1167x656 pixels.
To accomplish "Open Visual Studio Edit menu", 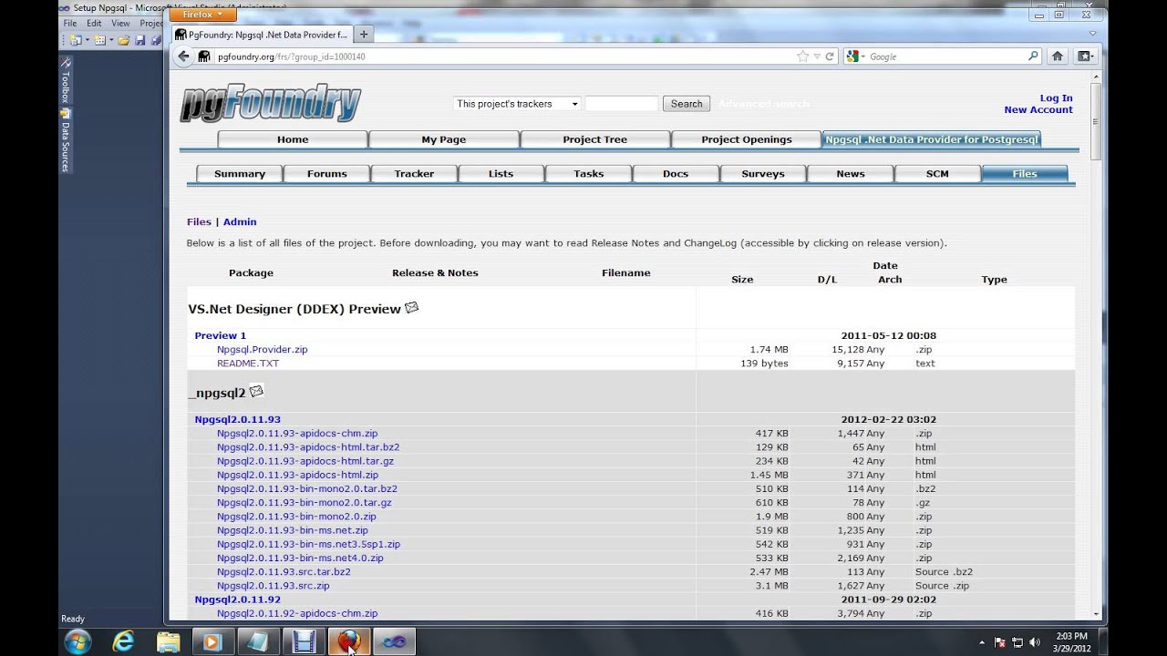I will pos(94,24).
